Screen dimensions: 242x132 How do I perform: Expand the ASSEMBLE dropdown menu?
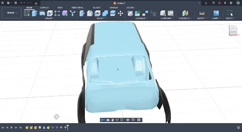coord(141,18)
